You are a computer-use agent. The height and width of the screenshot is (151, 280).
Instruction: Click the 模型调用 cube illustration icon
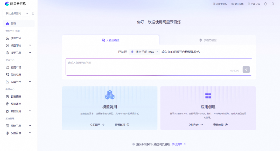[110, 95]
